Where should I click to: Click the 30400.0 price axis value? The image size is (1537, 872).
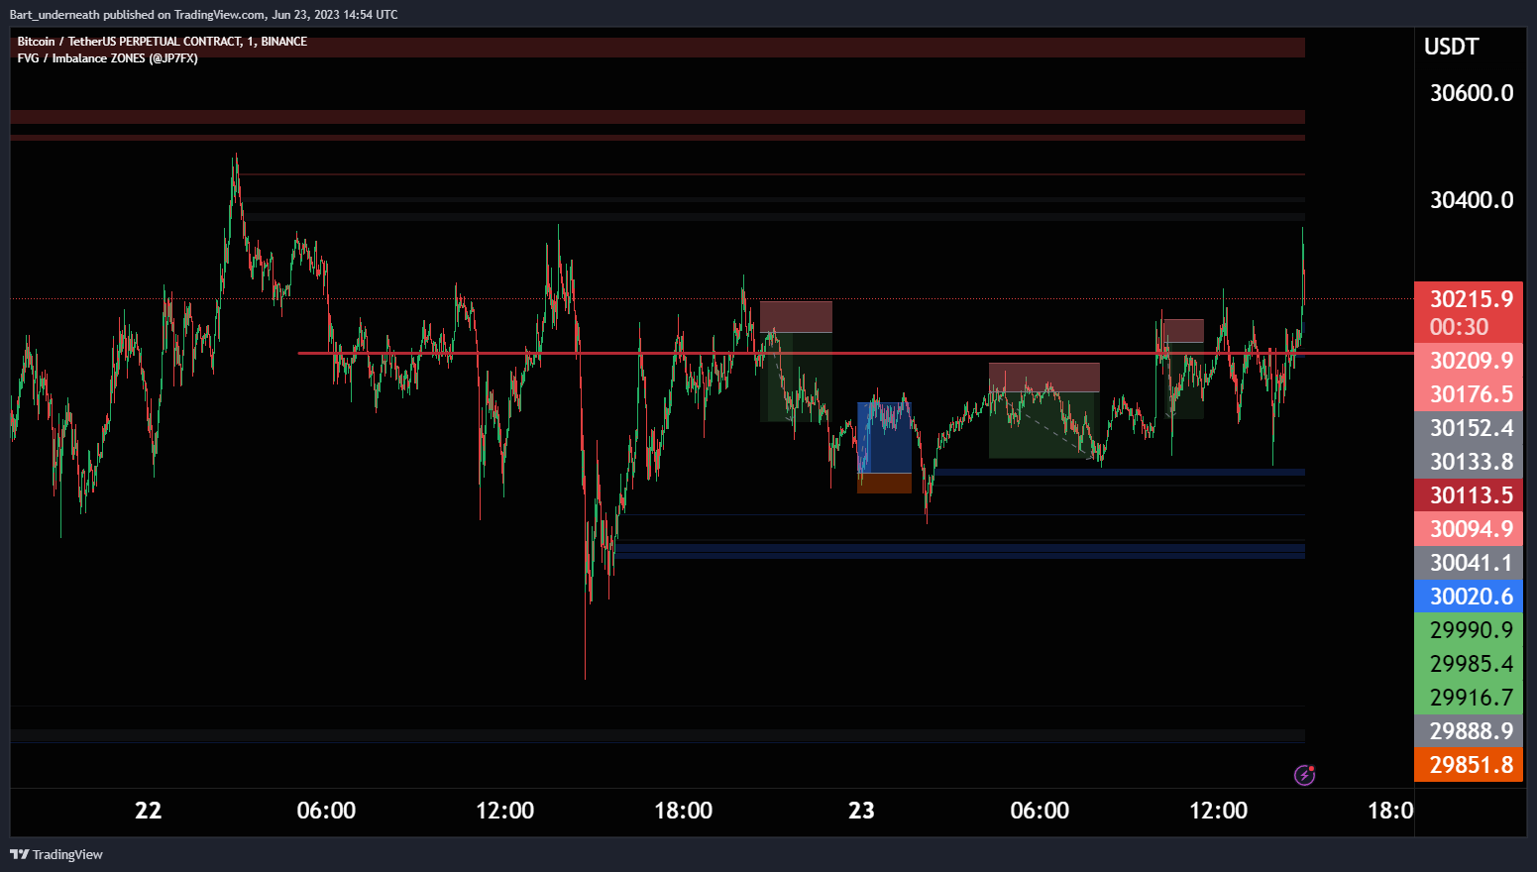(x=1472, y=200)
